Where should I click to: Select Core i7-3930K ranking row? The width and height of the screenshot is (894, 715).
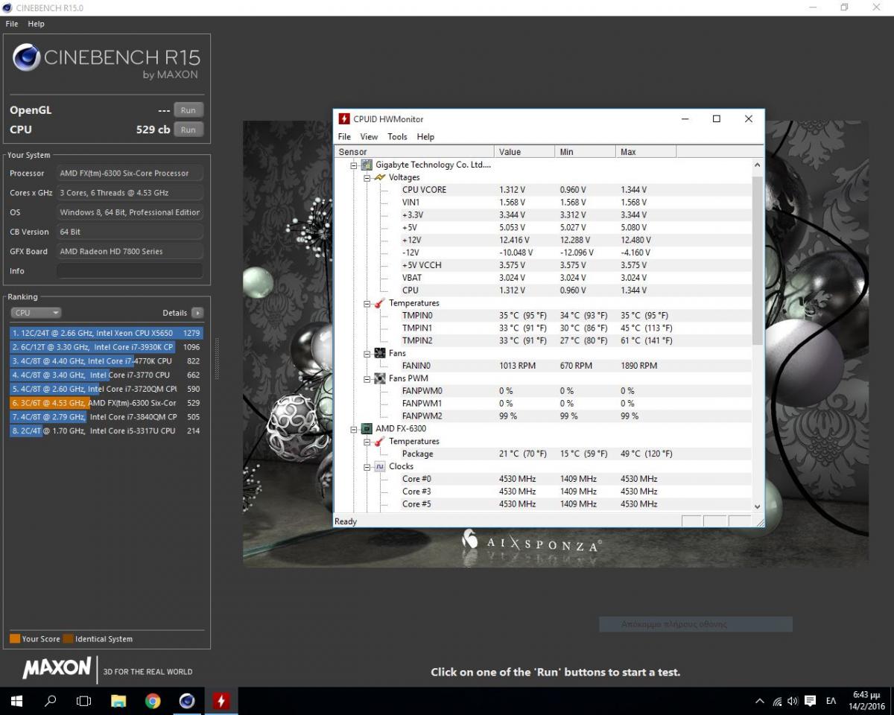pos(106,347)
